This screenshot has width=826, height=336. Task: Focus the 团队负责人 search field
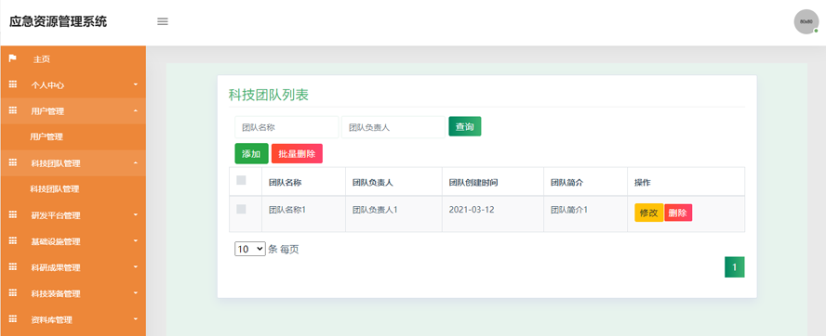tap(393, 127)
